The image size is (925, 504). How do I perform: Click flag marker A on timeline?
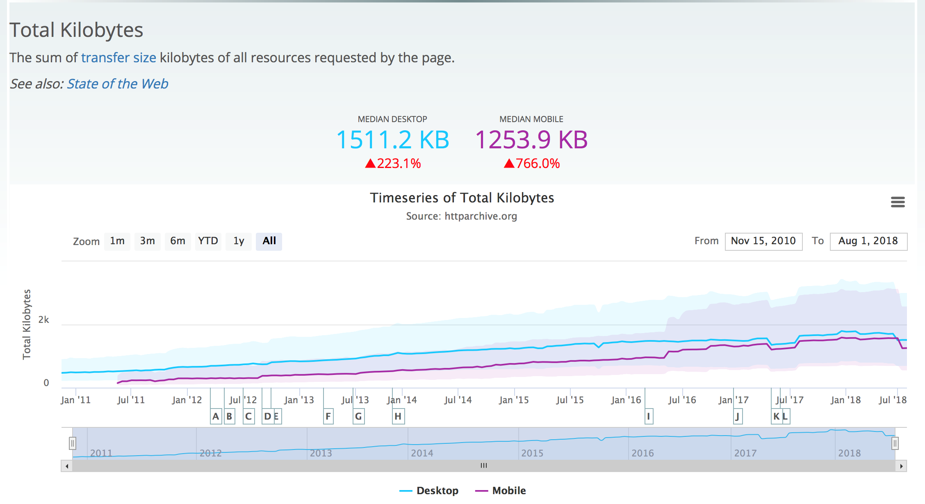[216, 416]
